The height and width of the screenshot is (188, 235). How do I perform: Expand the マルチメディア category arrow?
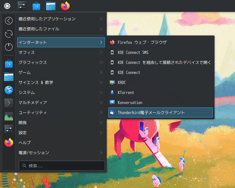[101, 102]
